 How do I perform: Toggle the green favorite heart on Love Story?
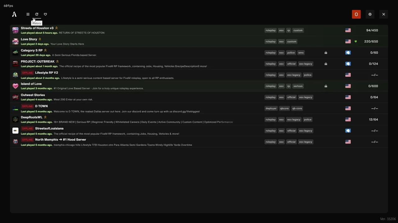[x=356, y=42]
